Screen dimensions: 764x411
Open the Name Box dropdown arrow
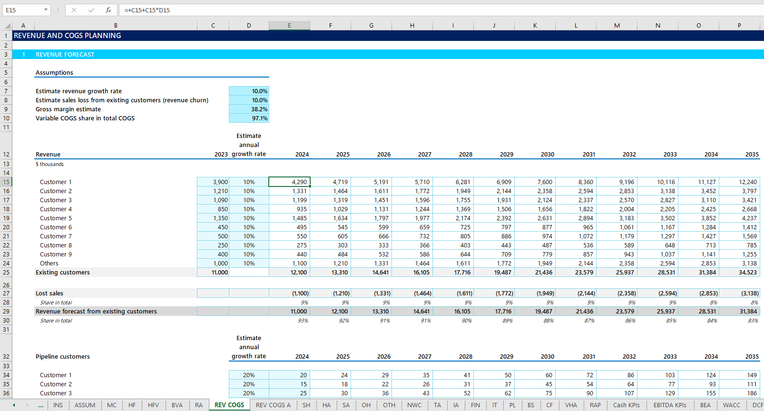[46, 10]
